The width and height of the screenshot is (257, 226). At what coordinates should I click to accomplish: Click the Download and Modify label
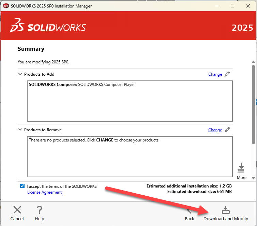tap(226, 219)
